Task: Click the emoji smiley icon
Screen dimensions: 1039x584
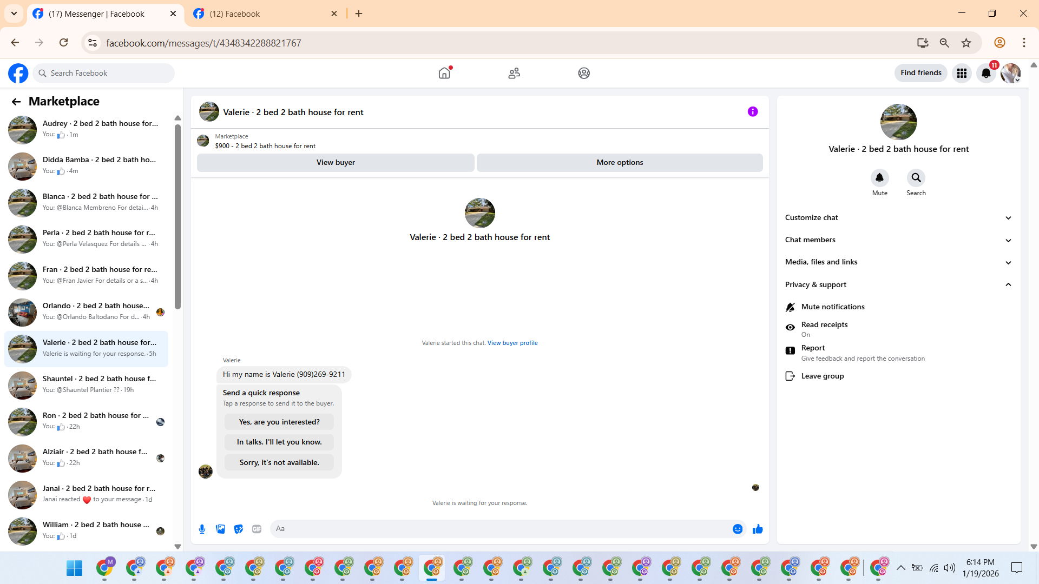Action: [x=737, y=529]
